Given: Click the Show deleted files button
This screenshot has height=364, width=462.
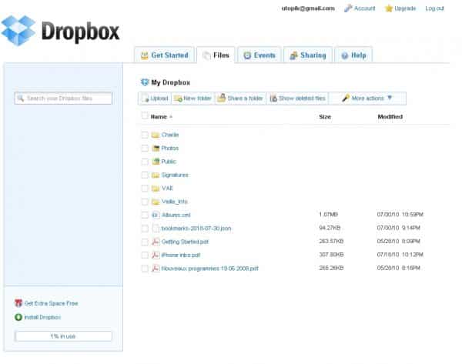Looking at the screenshot, I should (x=297, y=99).
